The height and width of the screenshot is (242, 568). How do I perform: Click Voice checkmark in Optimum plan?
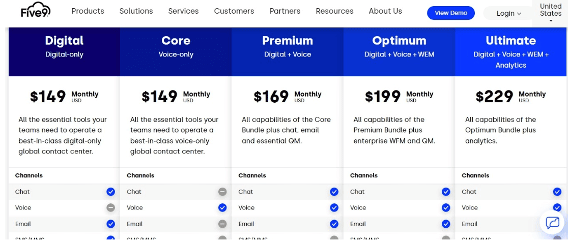pos(446,207)
